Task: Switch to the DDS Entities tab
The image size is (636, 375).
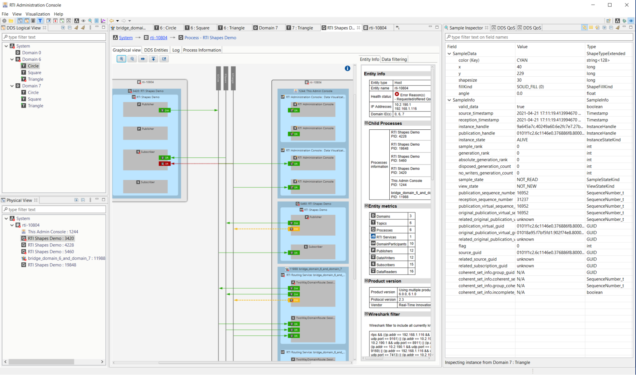Action: (x=156, y=50)
